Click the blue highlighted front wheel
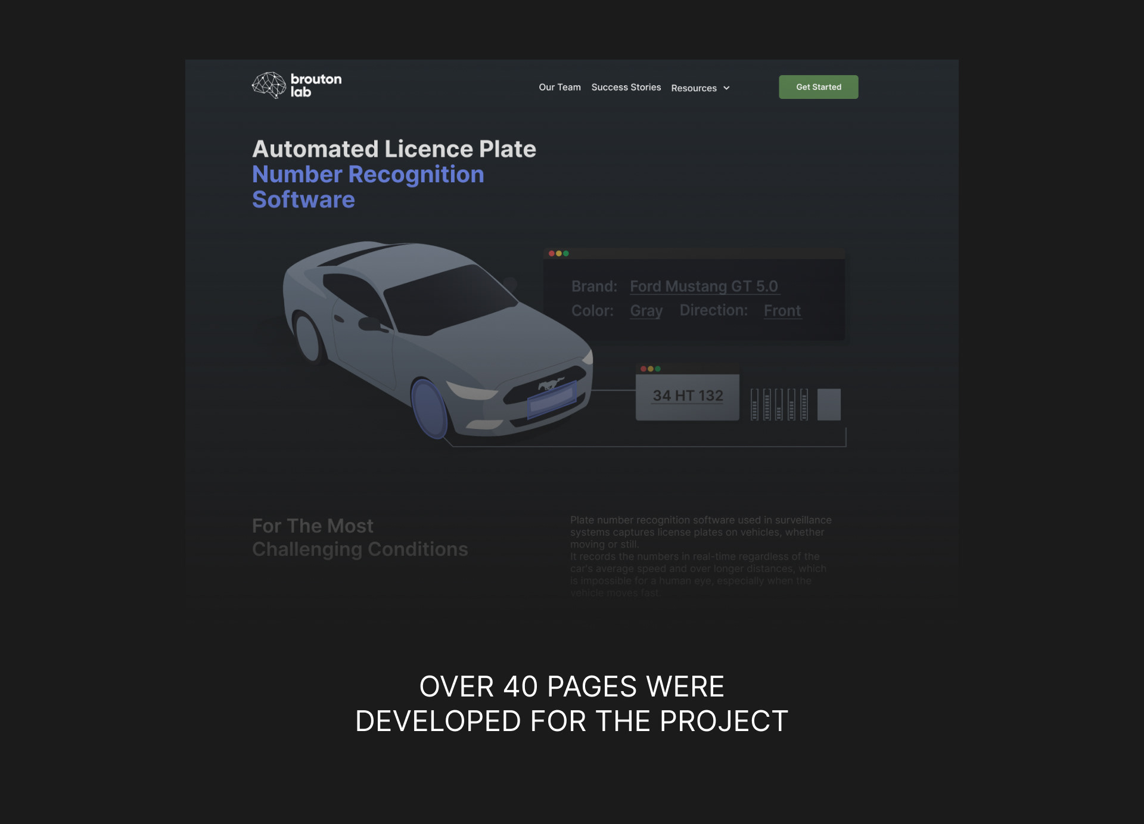This screenshot has height=824, width=1144. tap(428, 409)
